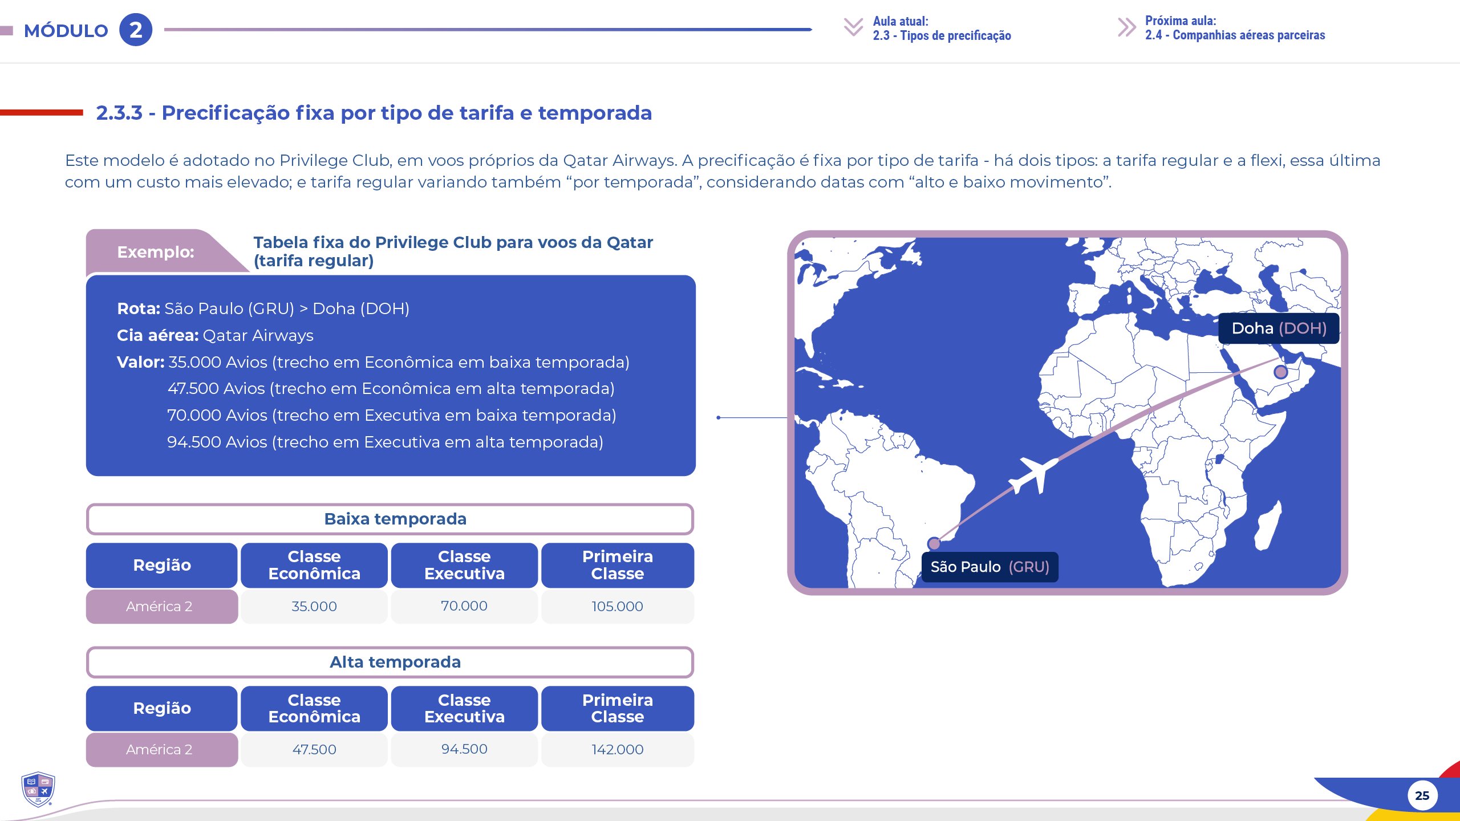Viewport: 1460px width, 821px height.
Task: Click Classe Executiva header in Baixa temporada table
Action: click(x=464, y=565)
